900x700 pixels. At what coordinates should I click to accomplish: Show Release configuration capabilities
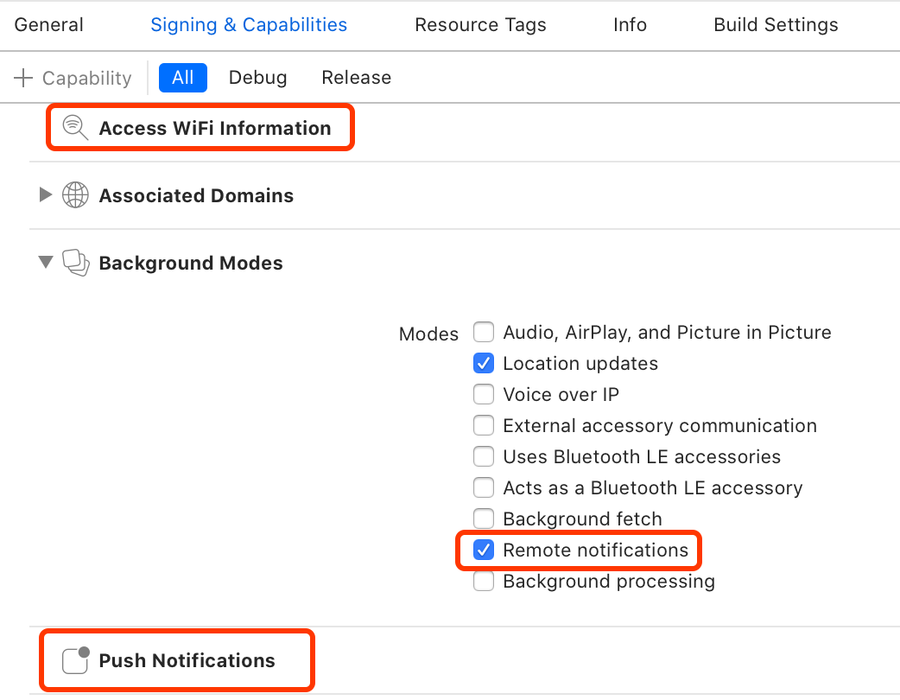356,78
